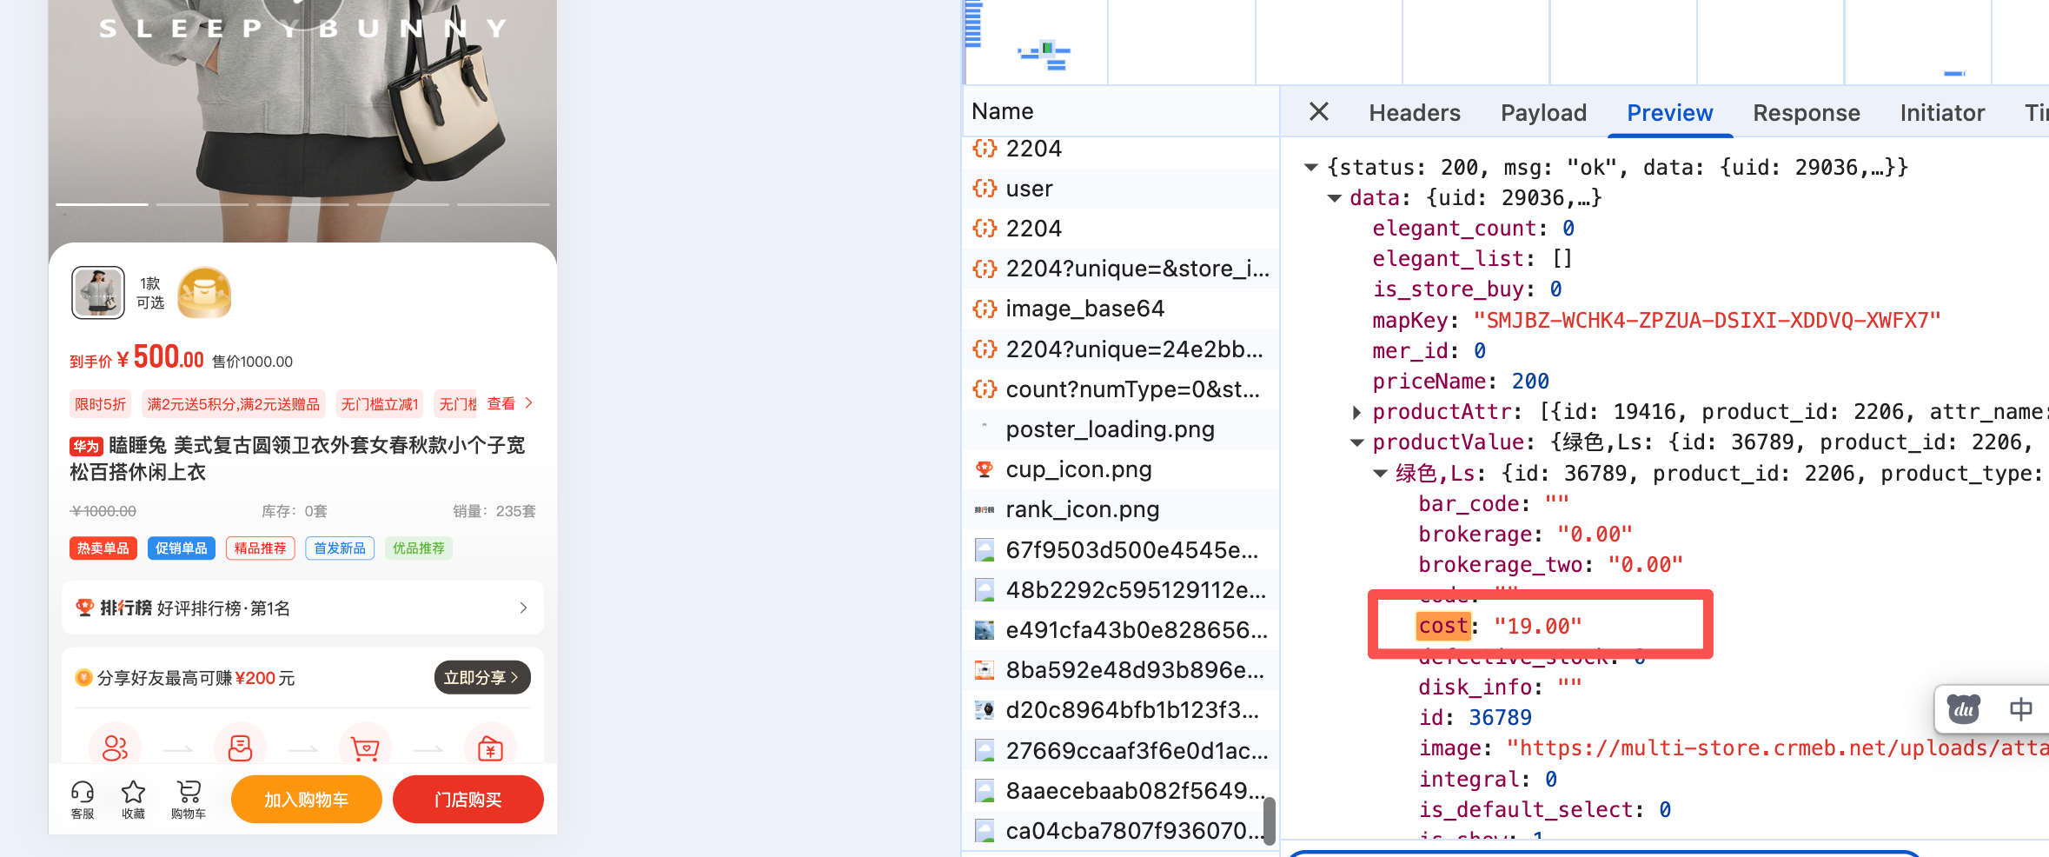Image resolution: width=2049 pixels, height=857 pixels.
Task: Click the Baidu input method icon
Action: (x=1963, y=709)
